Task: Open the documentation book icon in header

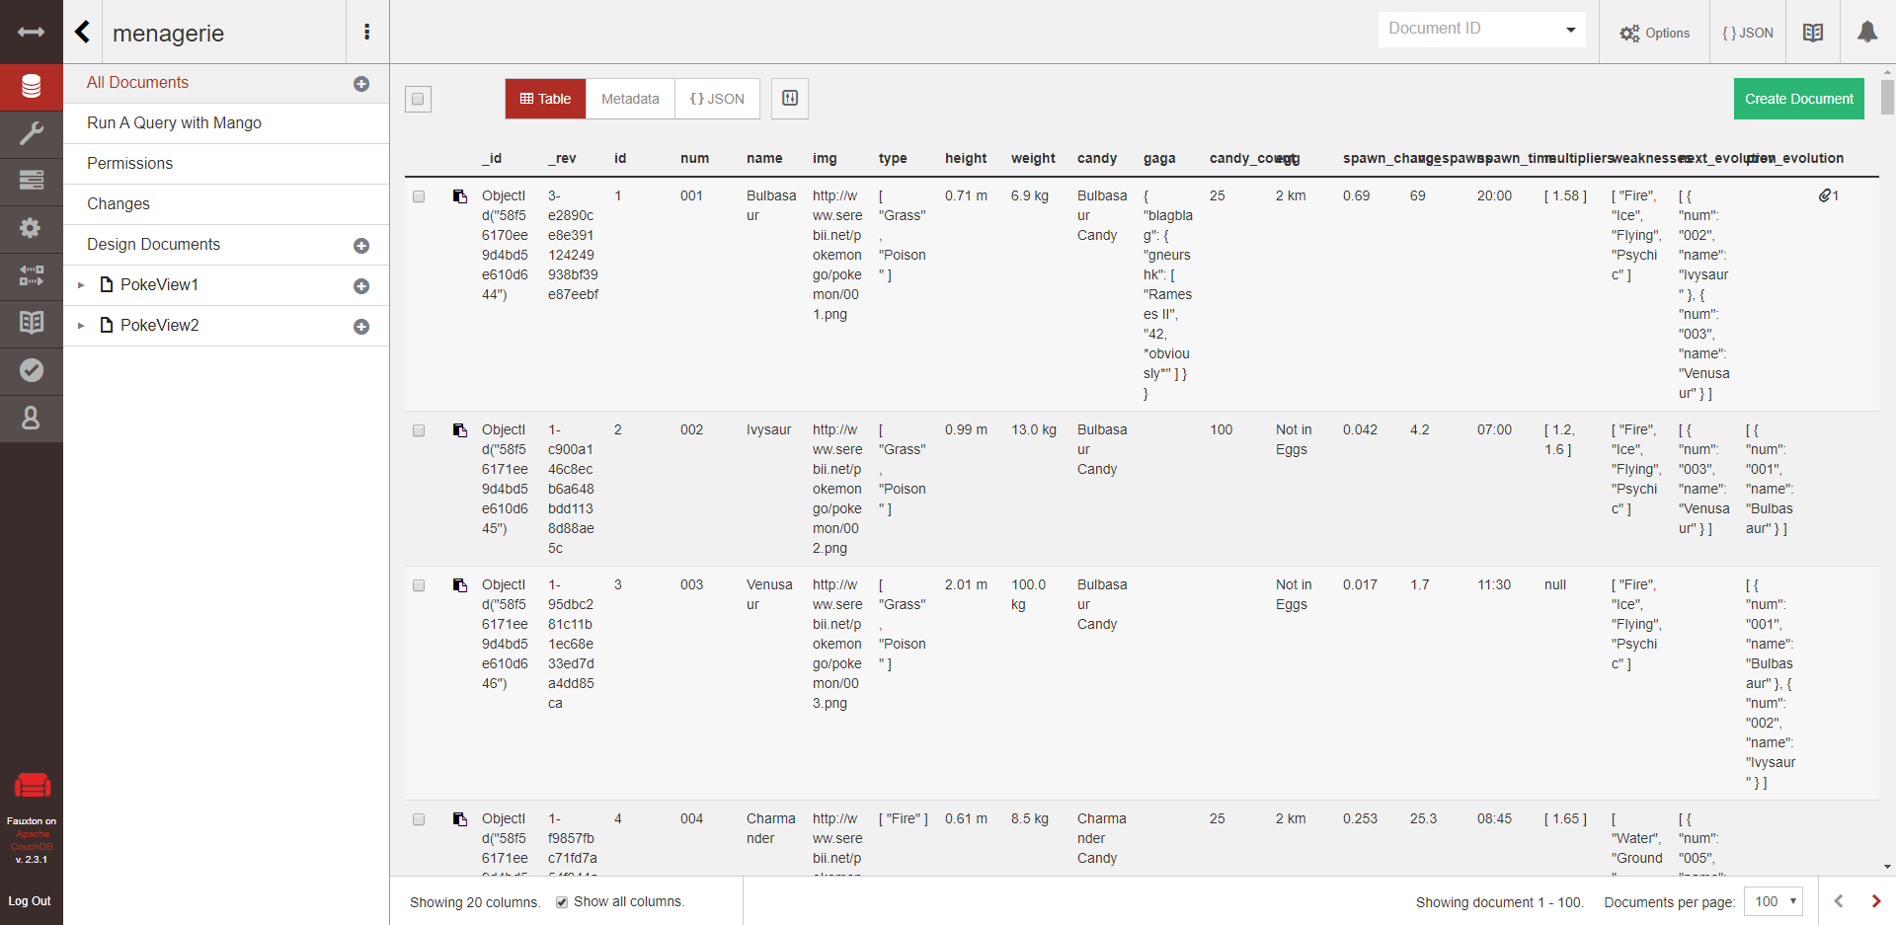Action: [x=1813, y=33]
